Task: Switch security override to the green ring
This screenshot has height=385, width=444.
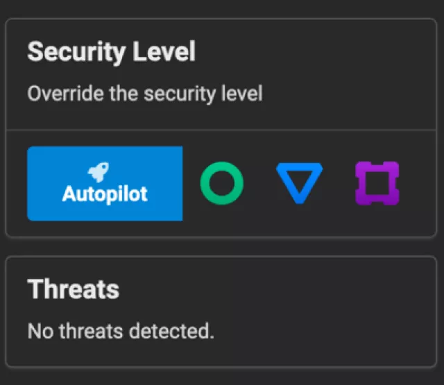Action: [222, 183]
